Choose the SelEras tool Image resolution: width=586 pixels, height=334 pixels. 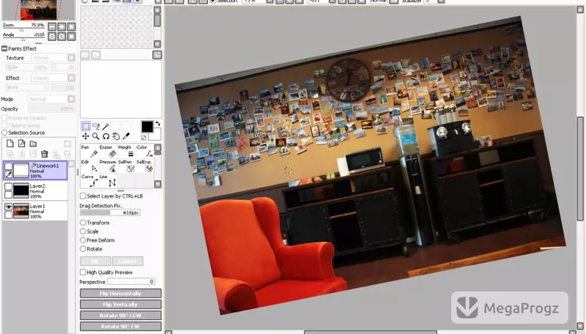(144, 166)
